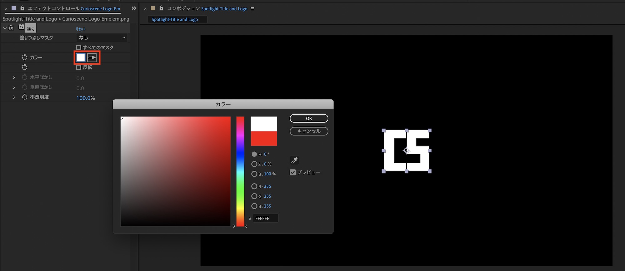This screenshot has height=271, width=625.
Task: Click the lavender label square on エフェクトコントロール tab
Action: coord(14,8)
